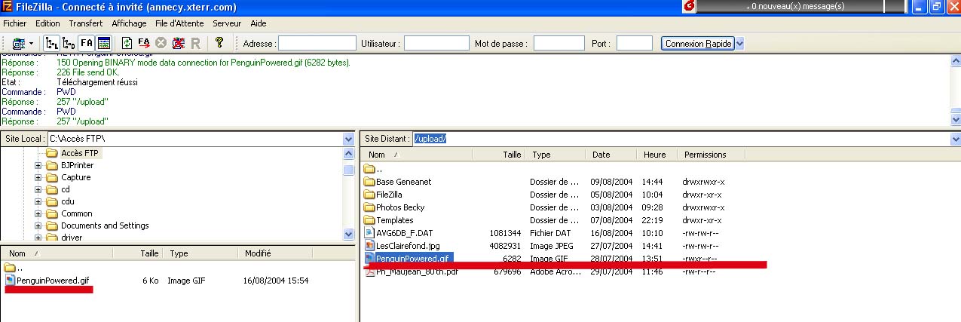This screenshot has width=961, height=322.
Task: Toggle local directory tree view button
Action: click(51, 44)
